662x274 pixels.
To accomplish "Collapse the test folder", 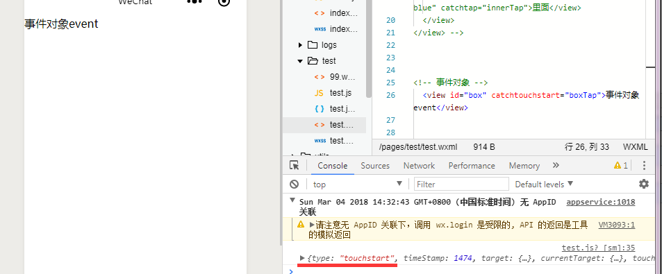I will (300, 61).
